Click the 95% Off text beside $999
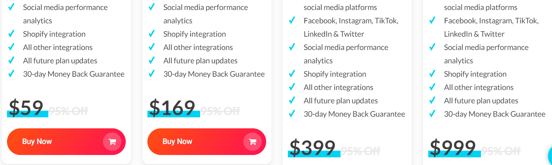This screenshot has height=165, width=552. [x=501, y=151]
